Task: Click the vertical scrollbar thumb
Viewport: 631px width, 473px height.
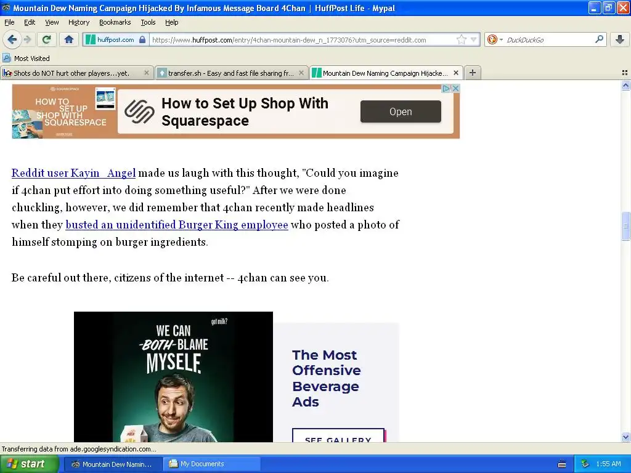Action: pos(625,226)
